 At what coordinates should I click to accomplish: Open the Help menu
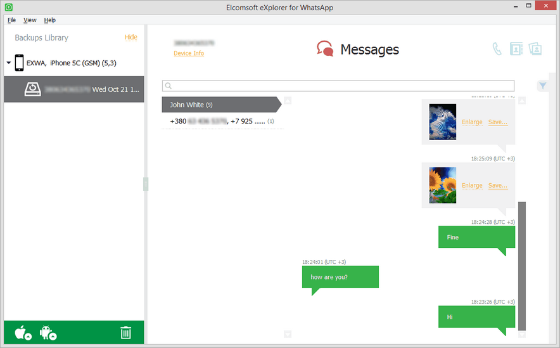[49, 20]
